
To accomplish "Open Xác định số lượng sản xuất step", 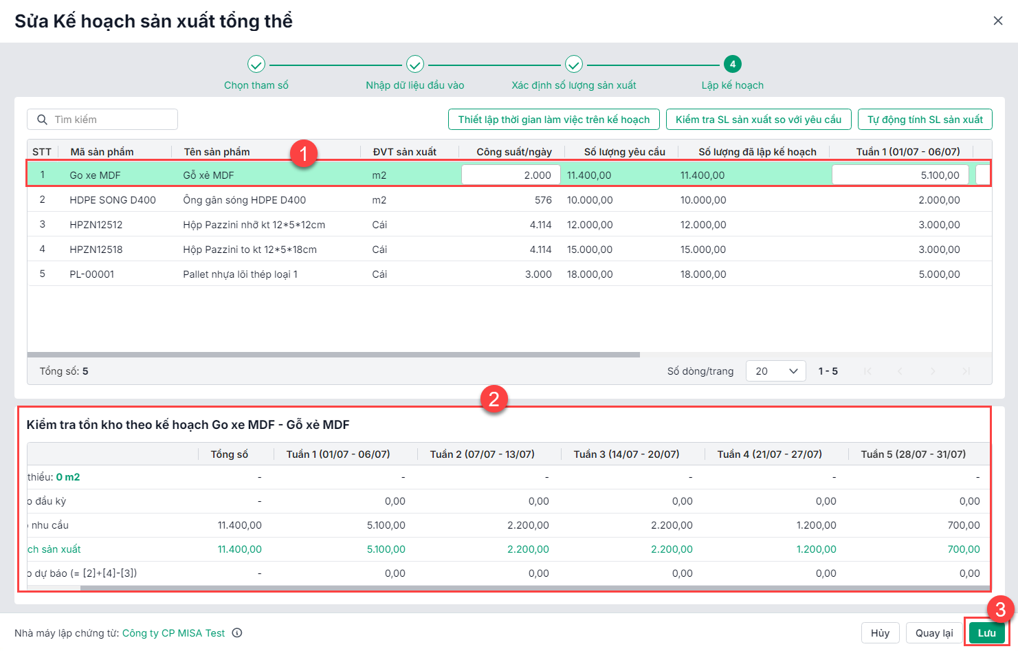I will [x=574, y=65].
